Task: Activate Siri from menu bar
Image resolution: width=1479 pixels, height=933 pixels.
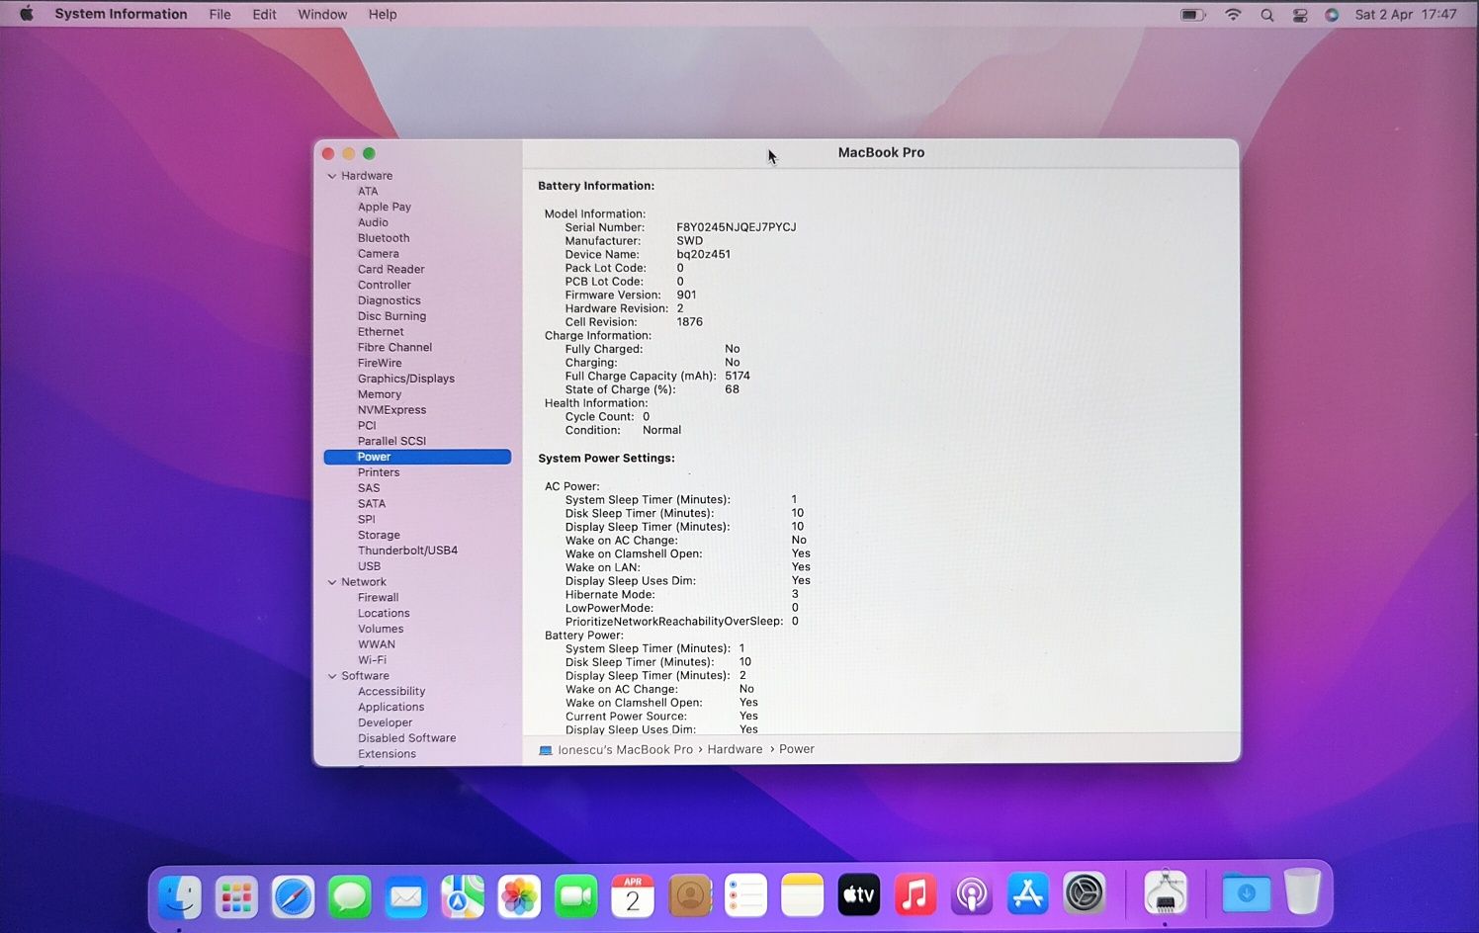Action: coord(1332,15)
